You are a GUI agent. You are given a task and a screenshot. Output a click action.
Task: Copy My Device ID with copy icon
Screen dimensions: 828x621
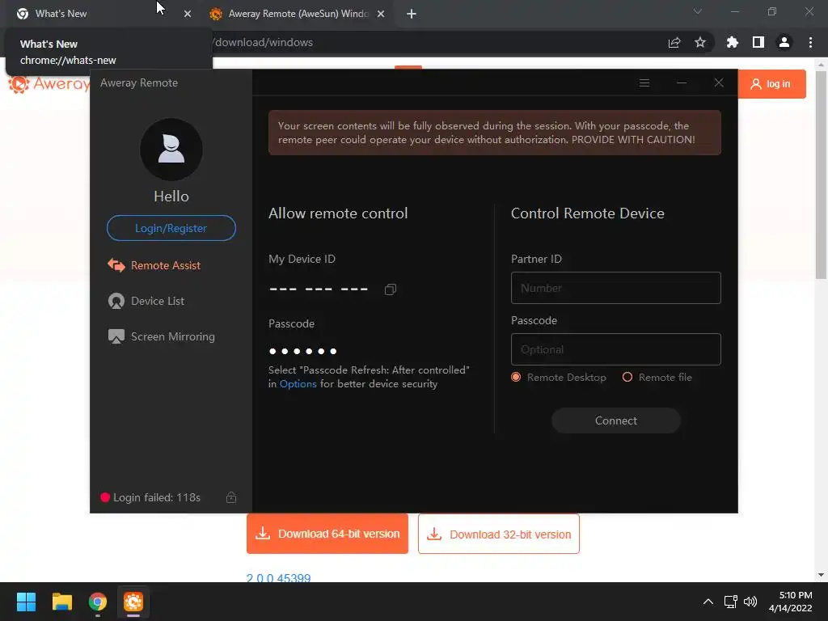[391, 289]
